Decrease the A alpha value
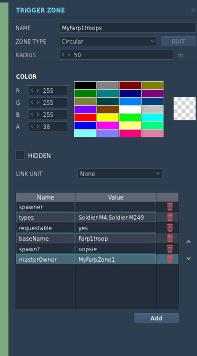Screen dimensions: 197x356 tap(32, 126)
